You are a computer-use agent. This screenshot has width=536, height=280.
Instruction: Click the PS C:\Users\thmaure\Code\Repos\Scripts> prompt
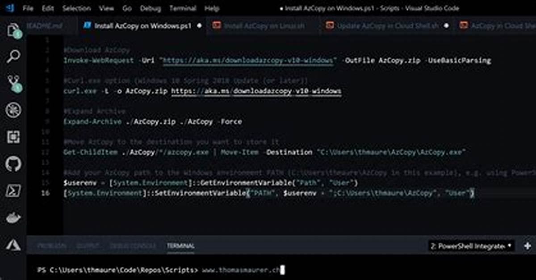coord(118,270)
